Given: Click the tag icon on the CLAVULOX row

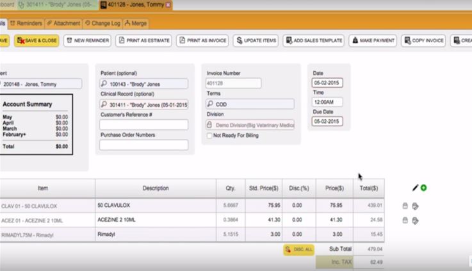Looking at the screenshot, I should (416, 206).
